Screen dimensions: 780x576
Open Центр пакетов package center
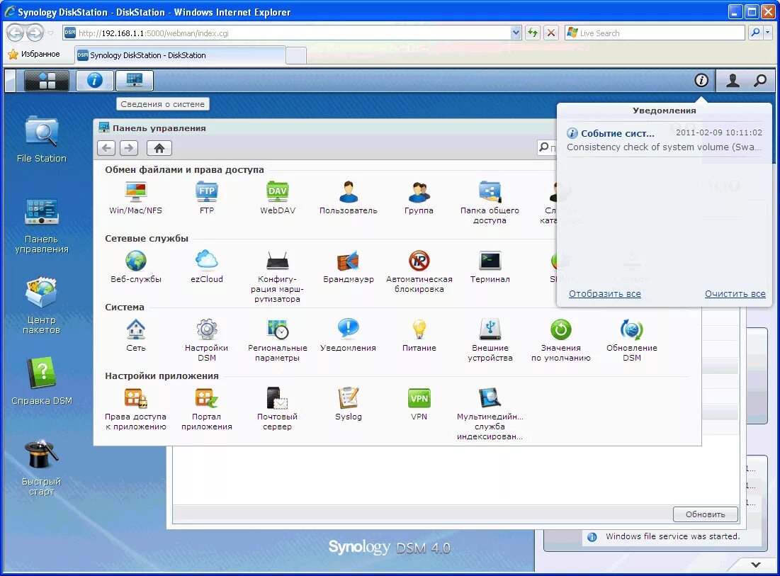(x=41, y=306)
